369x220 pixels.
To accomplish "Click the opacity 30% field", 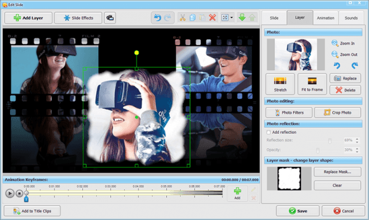I will 349,150.
